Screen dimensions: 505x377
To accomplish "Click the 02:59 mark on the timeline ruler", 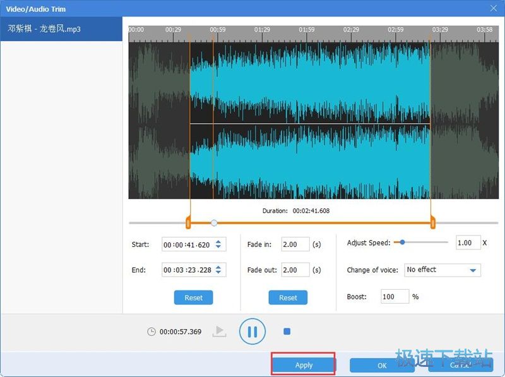I will point(396,29).
